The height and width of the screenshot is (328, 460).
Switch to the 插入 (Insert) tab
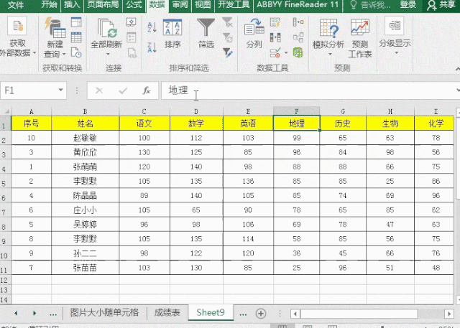pyautogui.click(x=72, y=5)
